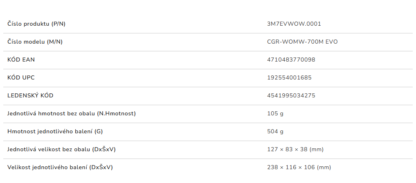
Task: Click the Číslo modelu (M/N) label
Action: pos(35,42)
